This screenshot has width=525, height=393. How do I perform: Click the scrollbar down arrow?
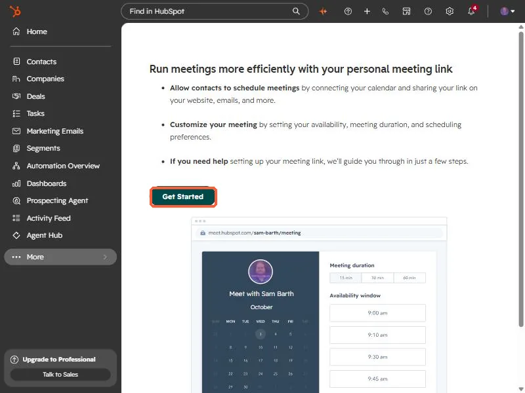pos(521,389)
